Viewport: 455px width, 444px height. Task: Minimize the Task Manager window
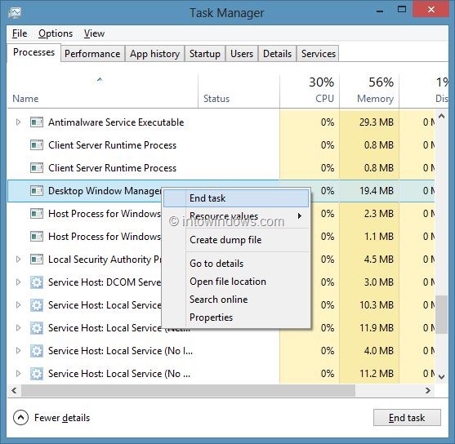point(380,11)
